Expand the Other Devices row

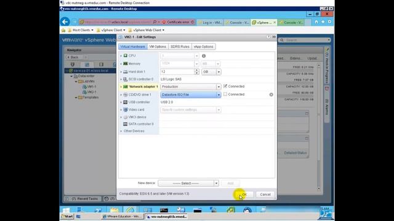tap(121, 131)
